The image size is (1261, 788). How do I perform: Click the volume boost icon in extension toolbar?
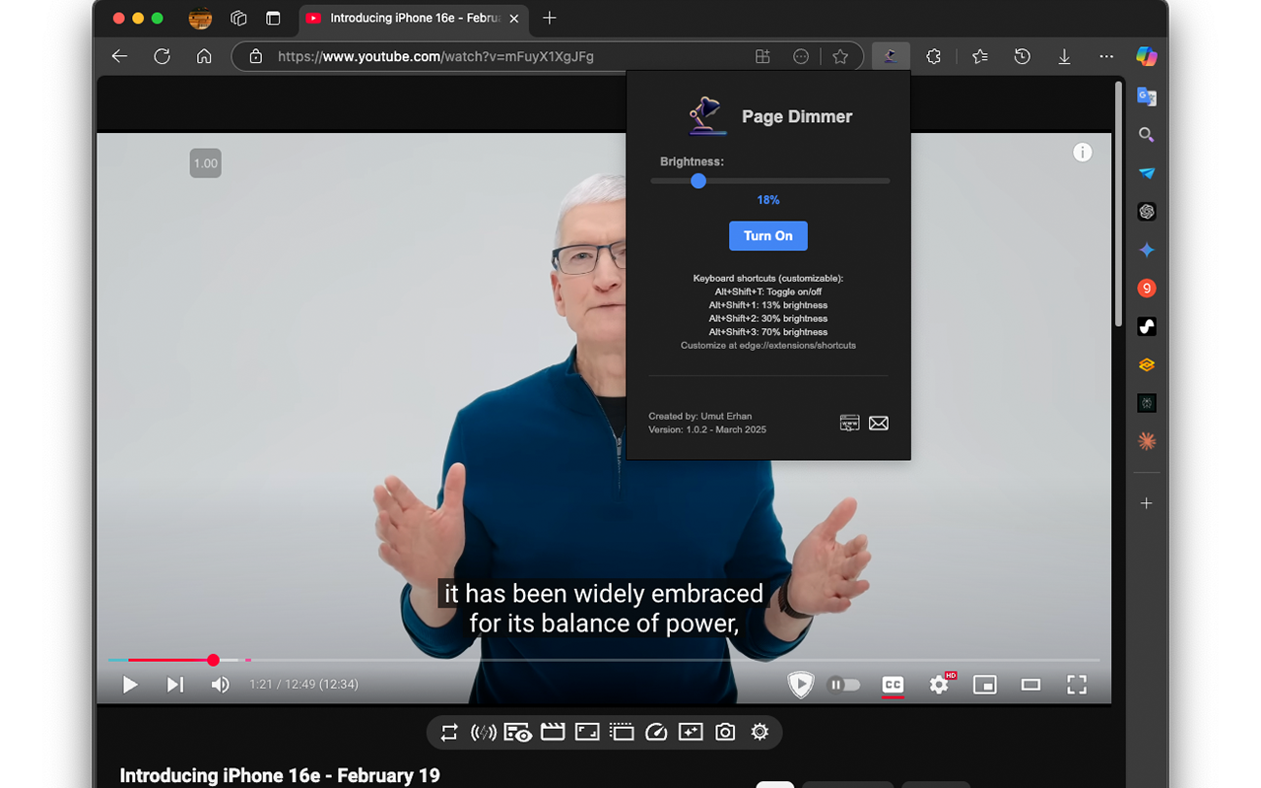tap(483, 732)
